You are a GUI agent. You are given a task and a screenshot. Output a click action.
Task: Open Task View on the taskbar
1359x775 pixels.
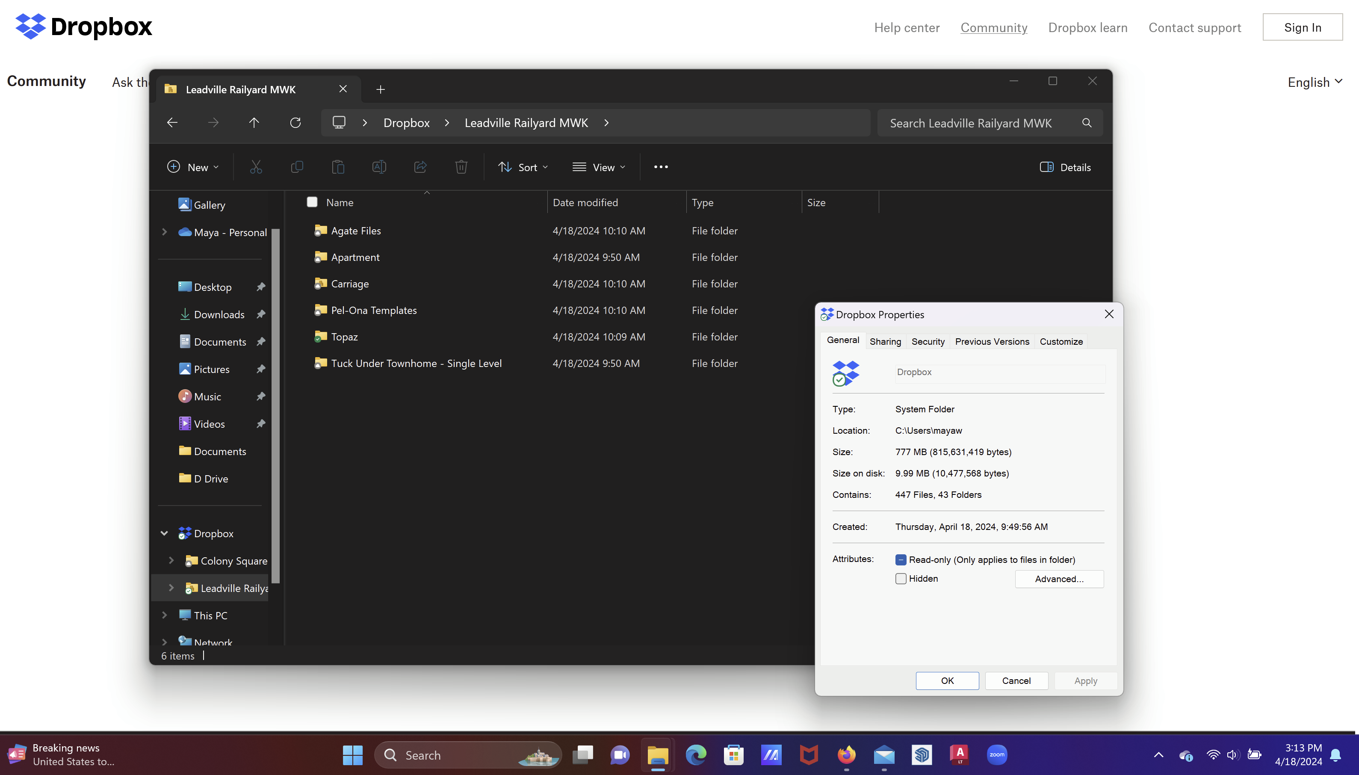(x=583, y=755)
